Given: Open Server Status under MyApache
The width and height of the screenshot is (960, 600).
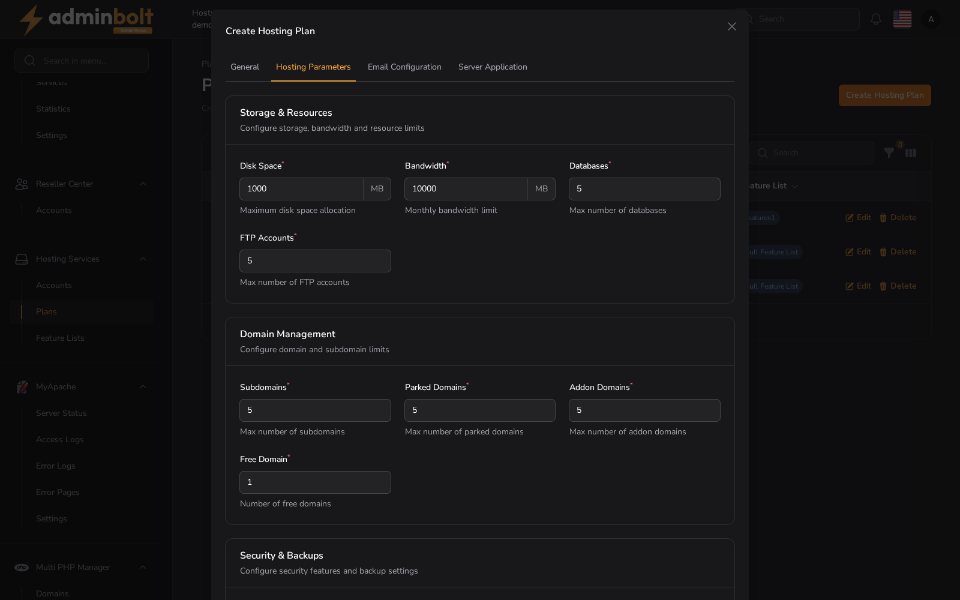Looking at the screenshot, I should 61,413.
